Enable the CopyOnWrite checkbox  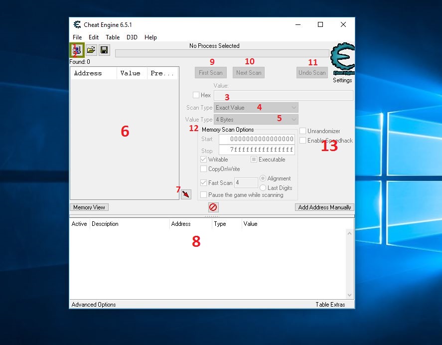(x=203, y=169)
